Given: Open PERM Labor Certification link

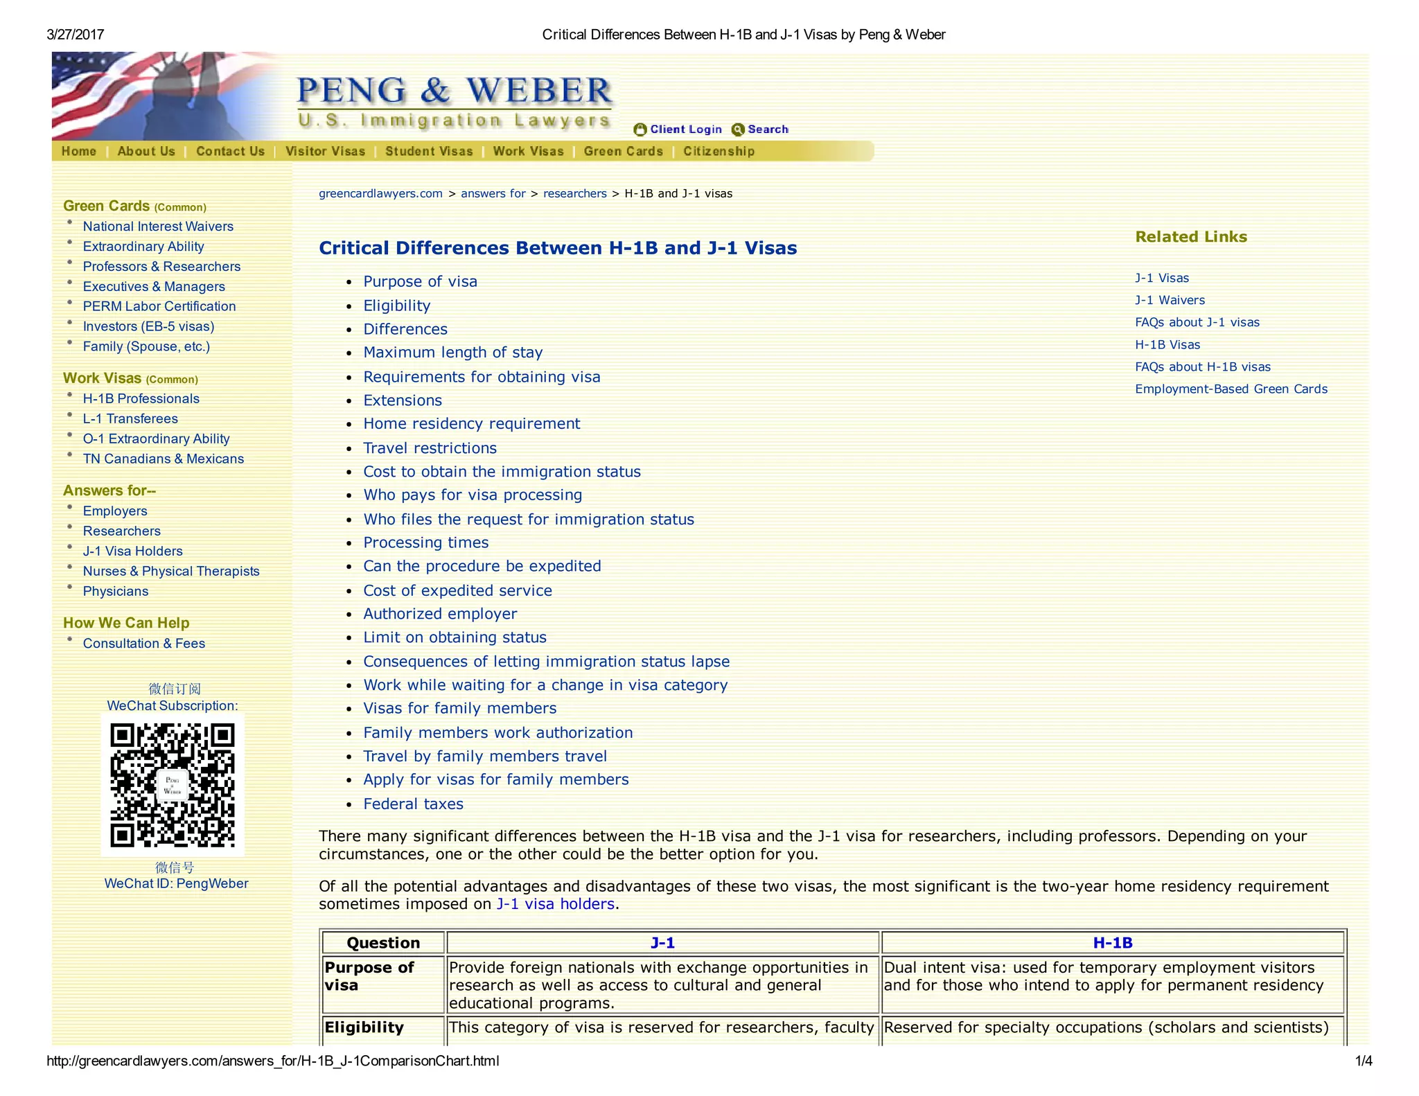Looking at the screenshot, I should click(x=159, y=306).
